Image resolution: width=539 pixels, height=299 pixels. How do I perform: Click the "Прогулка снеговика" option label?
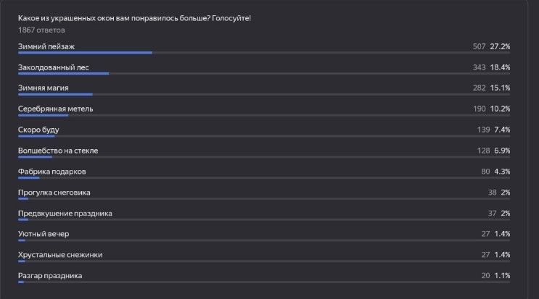54,193
